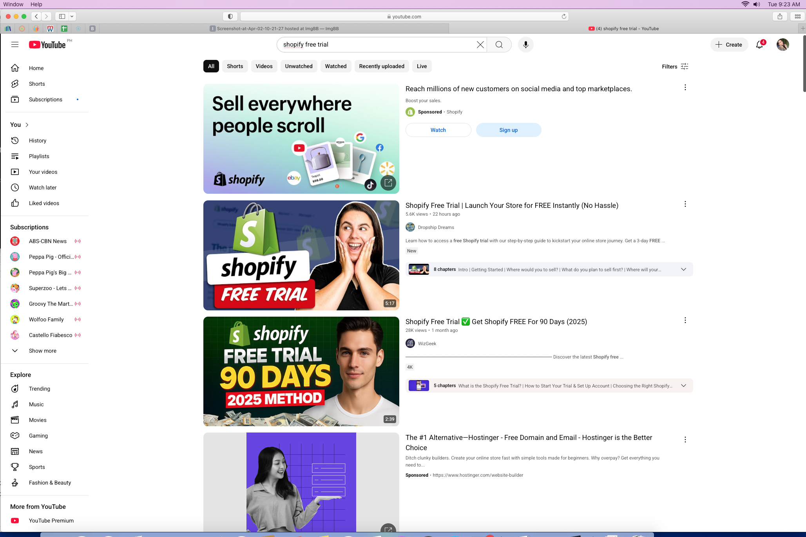Click the external-link icon on Shopify ad thumbnail
Viewport: 806px width, 537px height.
point(388,183)
